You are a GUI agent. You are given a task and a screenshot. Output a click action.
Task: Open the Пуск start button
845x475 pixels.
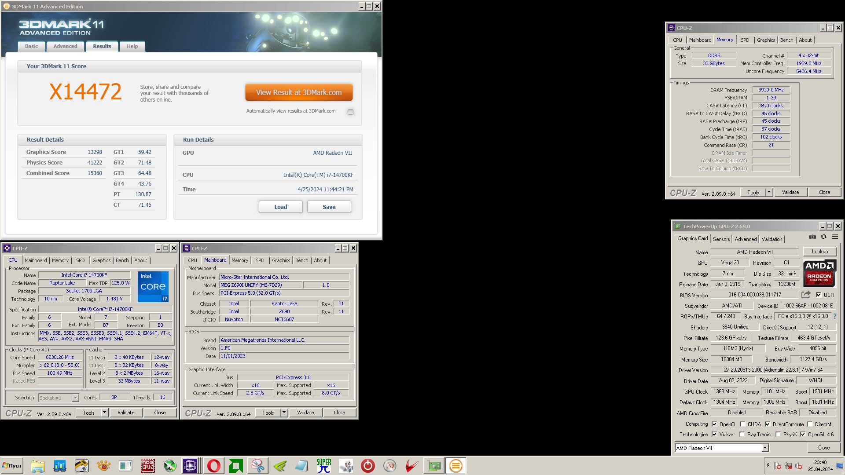coord(12,466)
